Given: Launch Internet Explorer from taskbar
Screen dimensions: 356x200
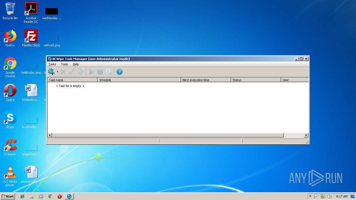Looking at the screenshot, I should point(22,196).
